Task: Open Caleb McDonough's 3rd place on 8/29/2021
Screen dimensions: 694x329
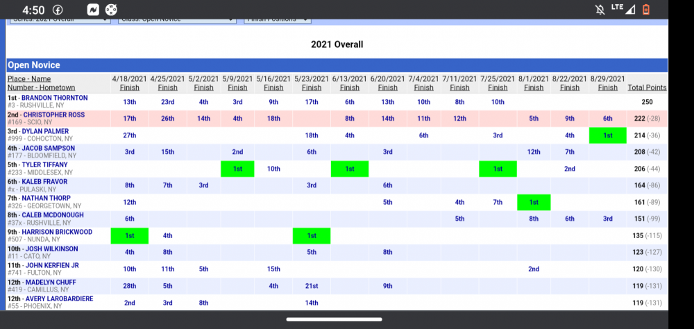Action: (608, 219)
